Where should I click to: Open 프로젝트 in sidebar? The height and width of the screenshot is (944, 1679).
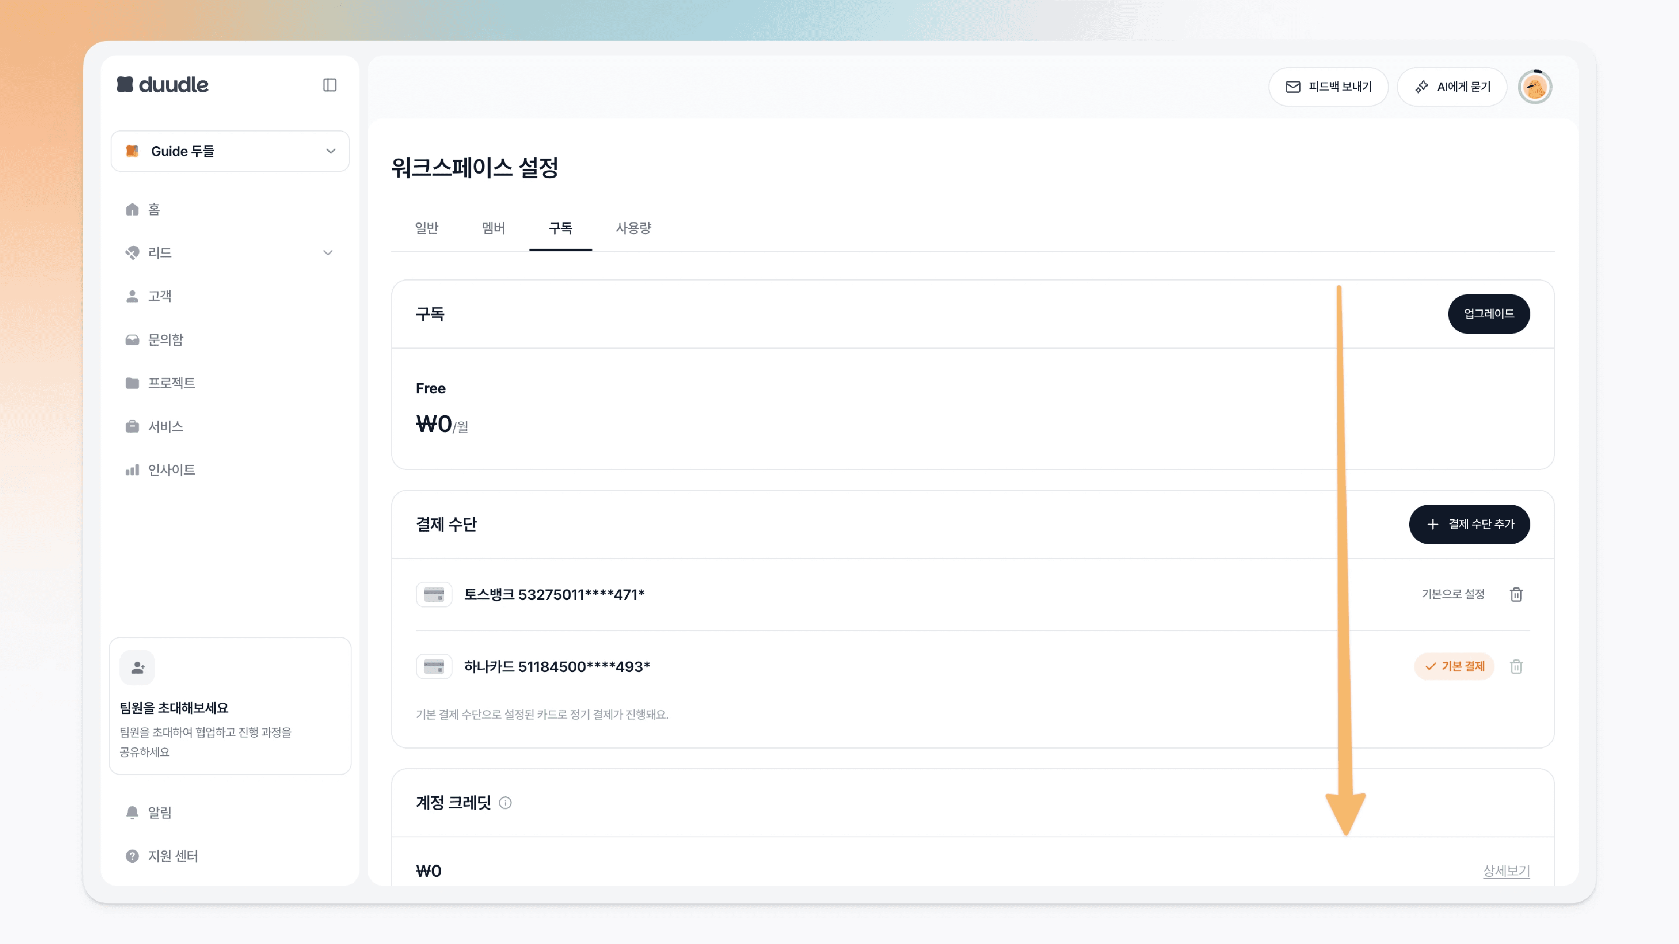click(x=171, y=383)
